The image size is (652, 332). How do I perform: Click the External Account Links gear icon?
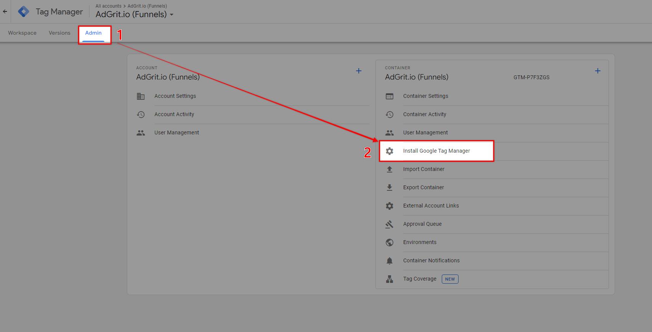click(x=389, y=206)
